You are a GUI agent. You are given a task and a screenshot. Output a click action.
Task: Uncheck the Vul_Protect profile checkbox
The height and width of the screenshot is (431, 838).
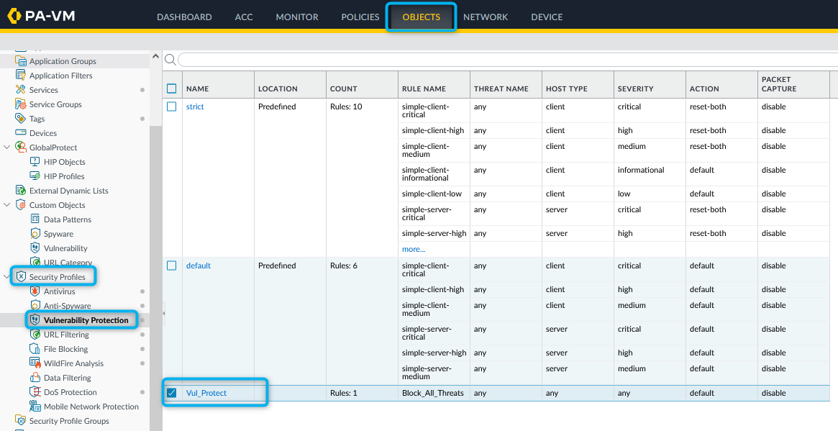[x=172, y=393]
